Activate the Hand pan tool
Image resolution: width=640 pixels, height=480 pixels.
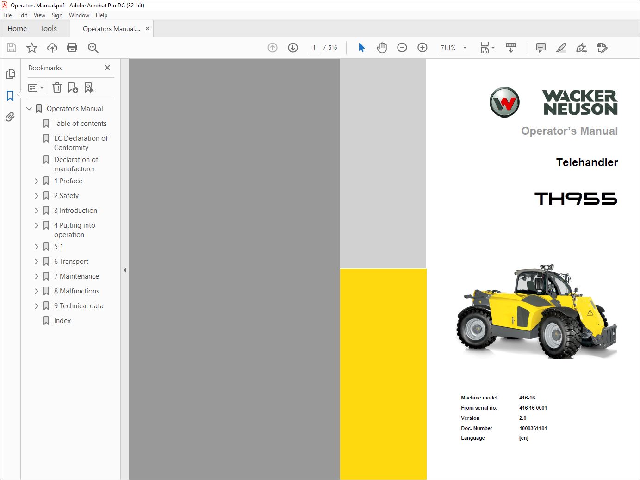click(x=382, y=48)
